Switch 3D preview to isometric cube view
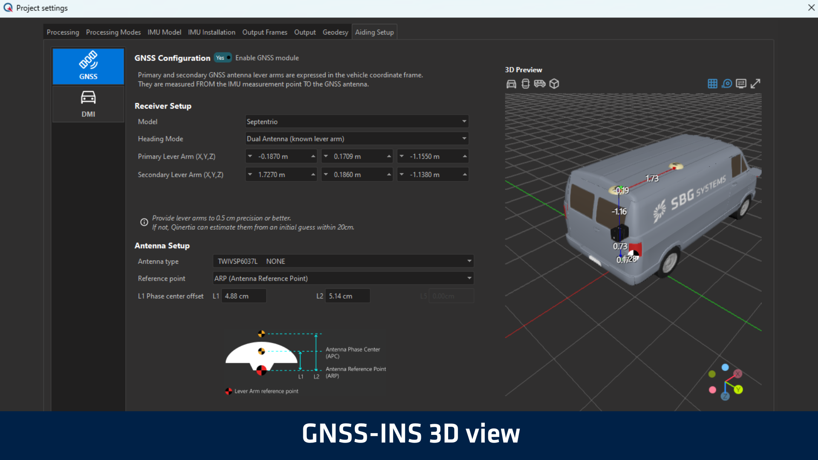Image resolution: width=818 pixels, height=460 pixels. click(554, 84)
